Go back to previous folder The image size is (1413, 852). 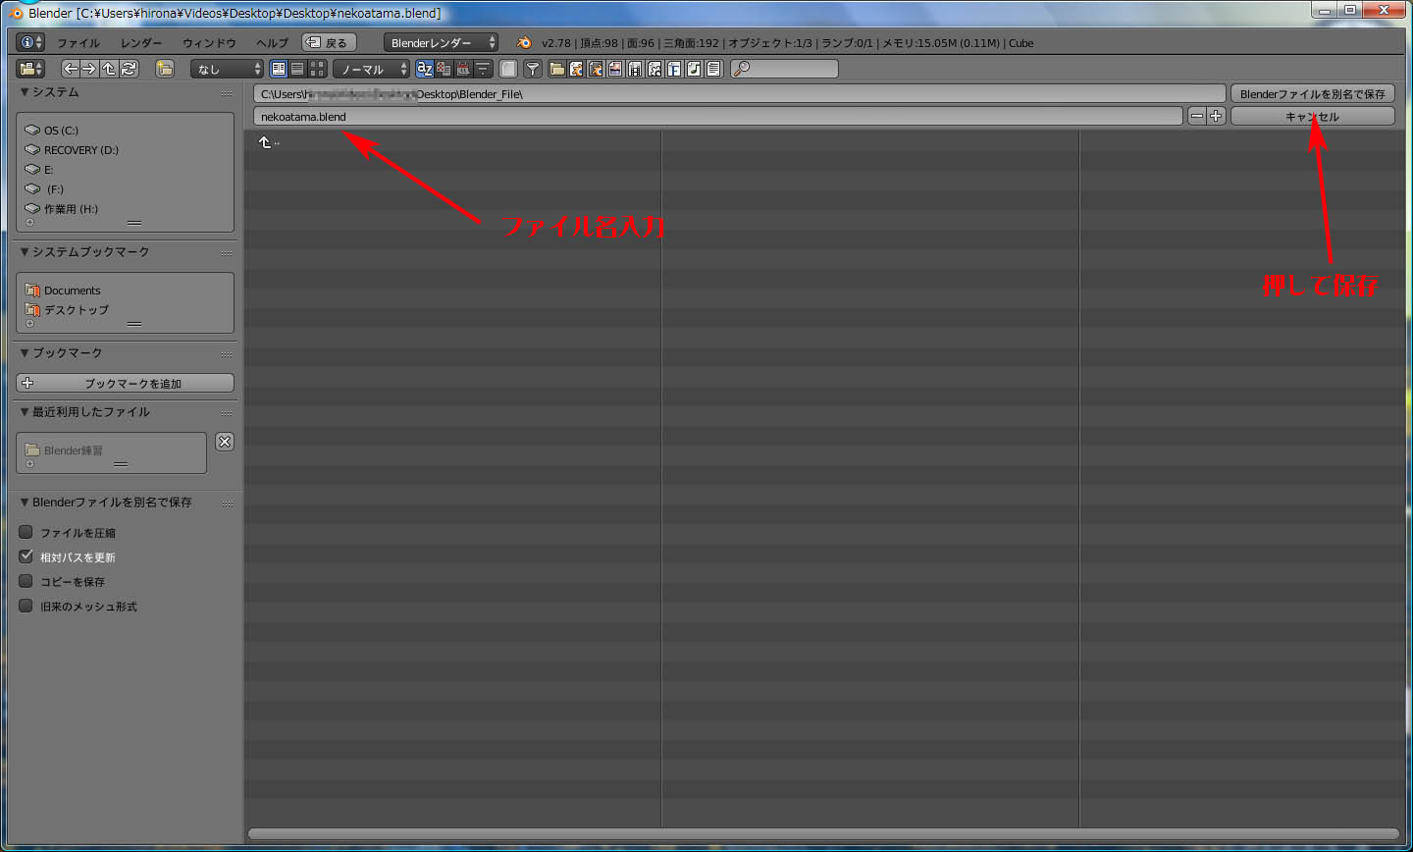point(71,69)
